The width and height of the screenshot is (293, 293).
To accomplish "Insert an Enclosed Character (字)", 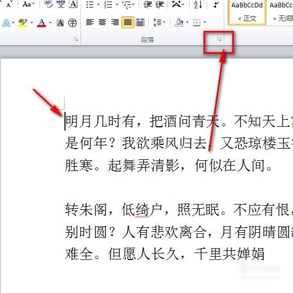I will (72, 23).
